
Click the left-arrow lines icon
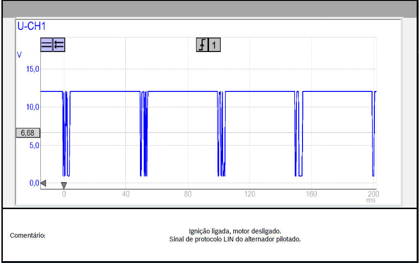pos(59,45)
